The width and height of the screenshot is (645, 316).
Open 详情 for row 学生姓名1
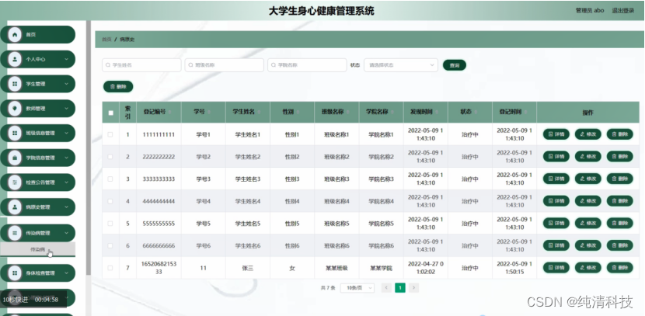pyautogui.click(x=556, y=134)
